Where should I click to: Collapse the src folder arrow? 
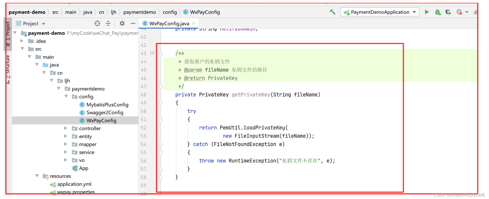pyautogui.click(x=22, y=49)
